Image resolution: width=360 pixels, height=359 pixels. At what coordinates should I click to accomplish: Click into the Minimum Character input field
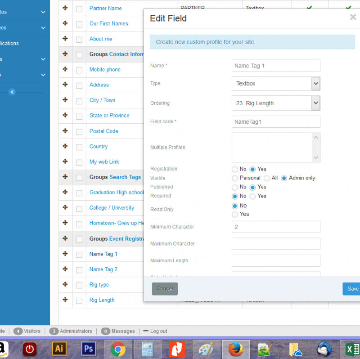[x=275, y=227]
